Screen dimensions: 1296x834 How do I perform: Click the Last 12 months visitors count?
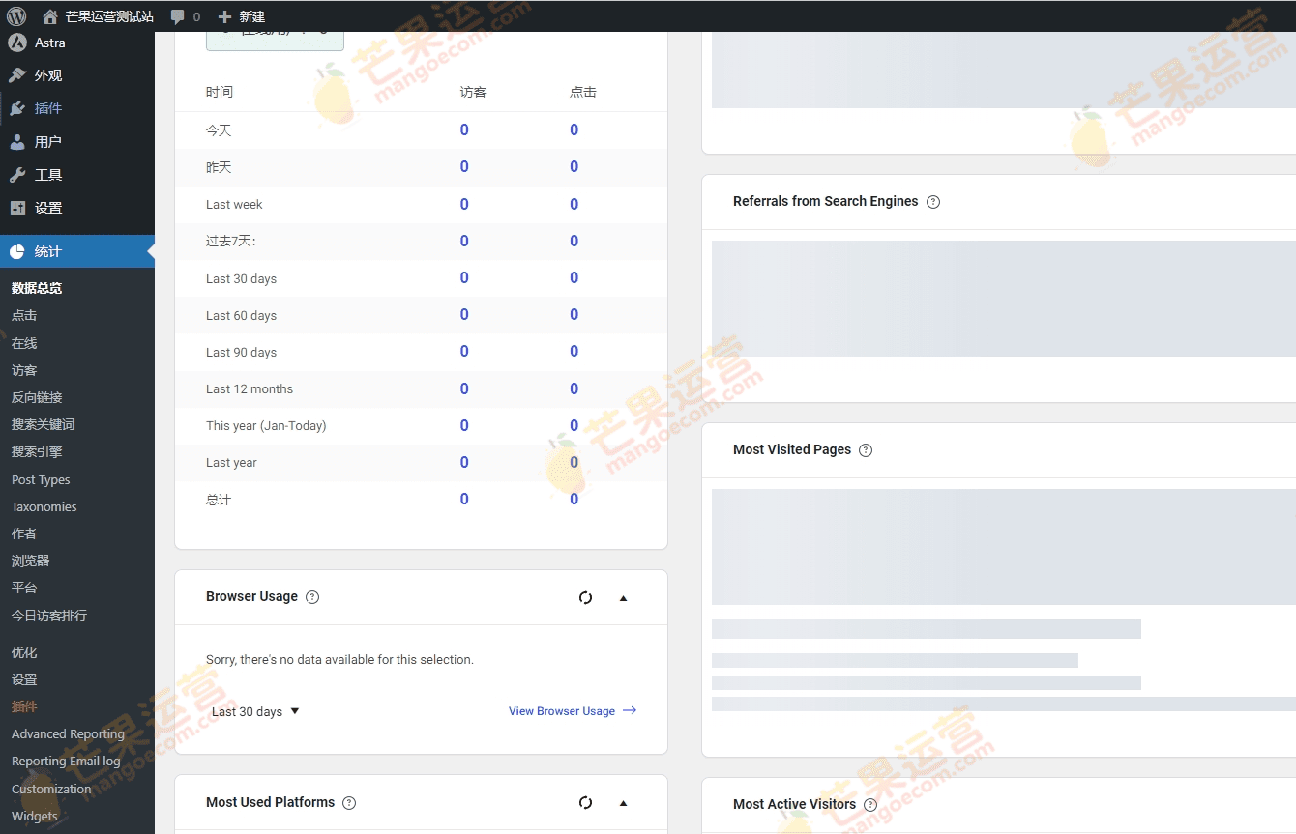tap(464, 388)
